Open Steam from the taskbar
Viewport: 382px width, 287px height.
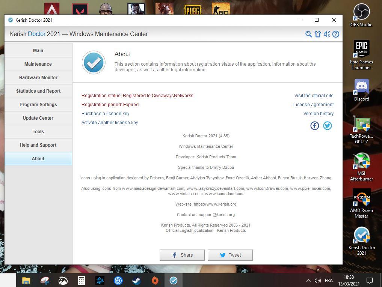coord(136,281)
